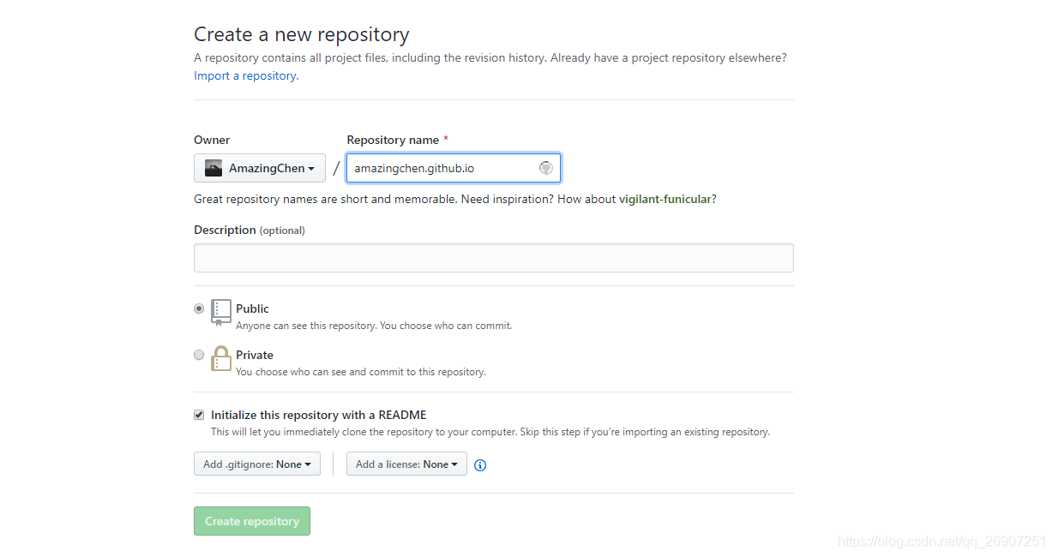This screenshot has height=557, width=1053.
Task: Click 'You choose who can see and commit' text
Action: [361, 372]
